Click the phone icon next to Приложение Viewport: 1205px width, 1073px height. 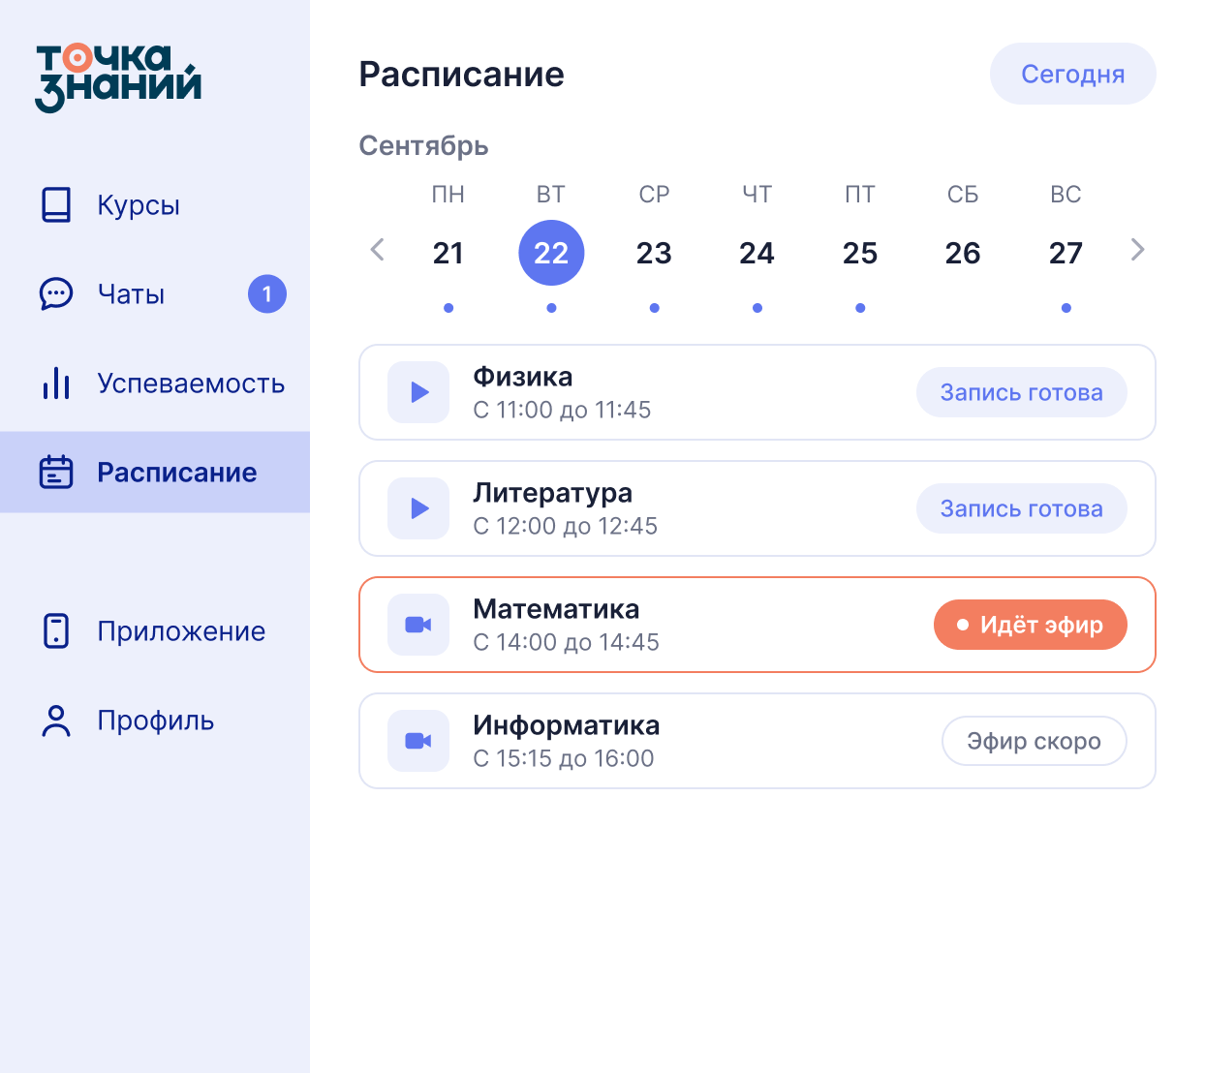[x=56, y=630]
